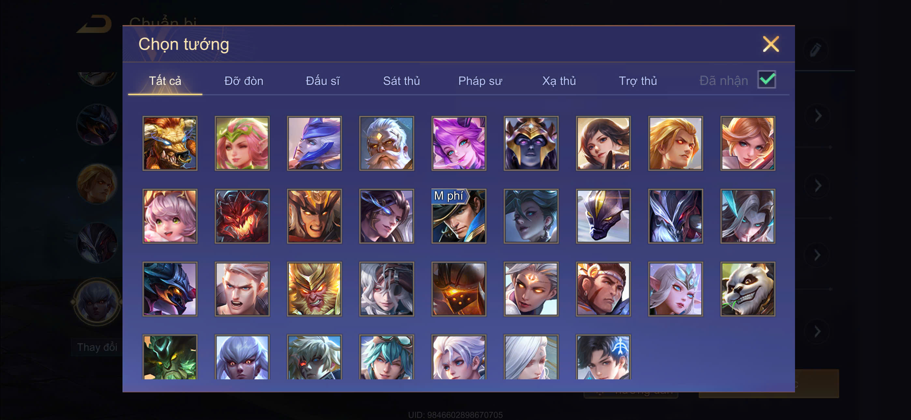Switch to the 'Đỡ đòn' tab

tap(244, 81)
